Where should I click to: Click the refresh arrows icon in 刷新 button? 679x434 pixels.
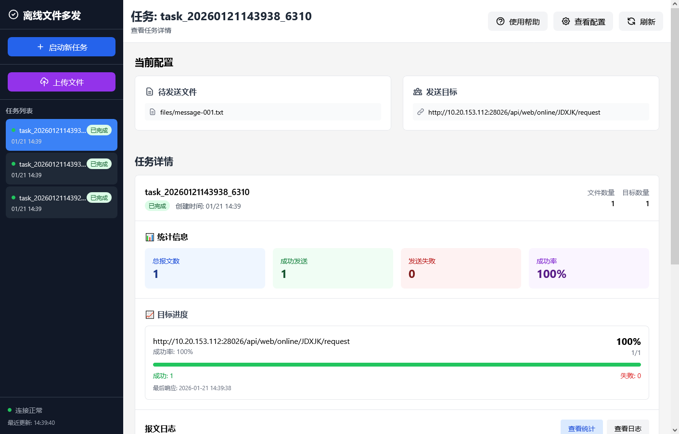[630, 21]
